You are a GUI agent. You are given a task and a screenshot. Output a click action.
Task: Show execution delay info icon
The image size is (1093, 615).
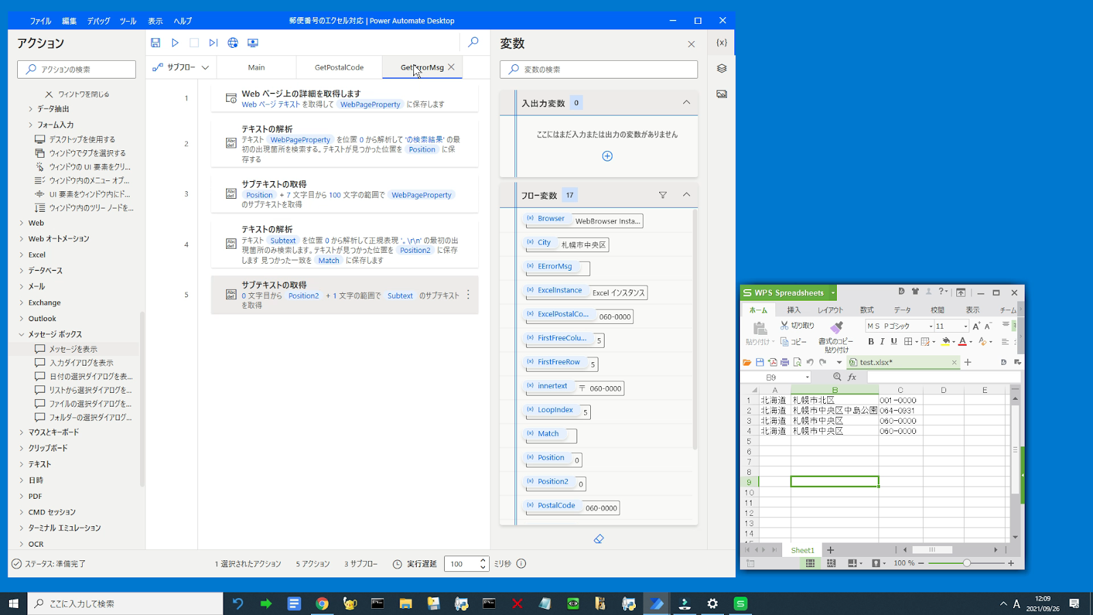(521, 564)
